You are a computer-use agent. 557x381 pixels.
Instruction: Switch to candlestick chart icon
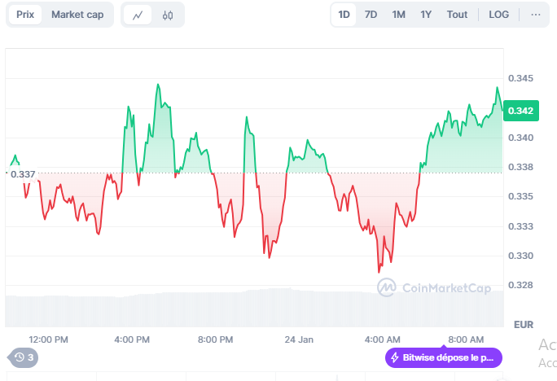tap(168, 15)
